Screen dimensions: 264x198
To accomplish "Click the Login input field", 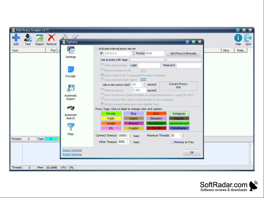I will [x=149, y=65].
